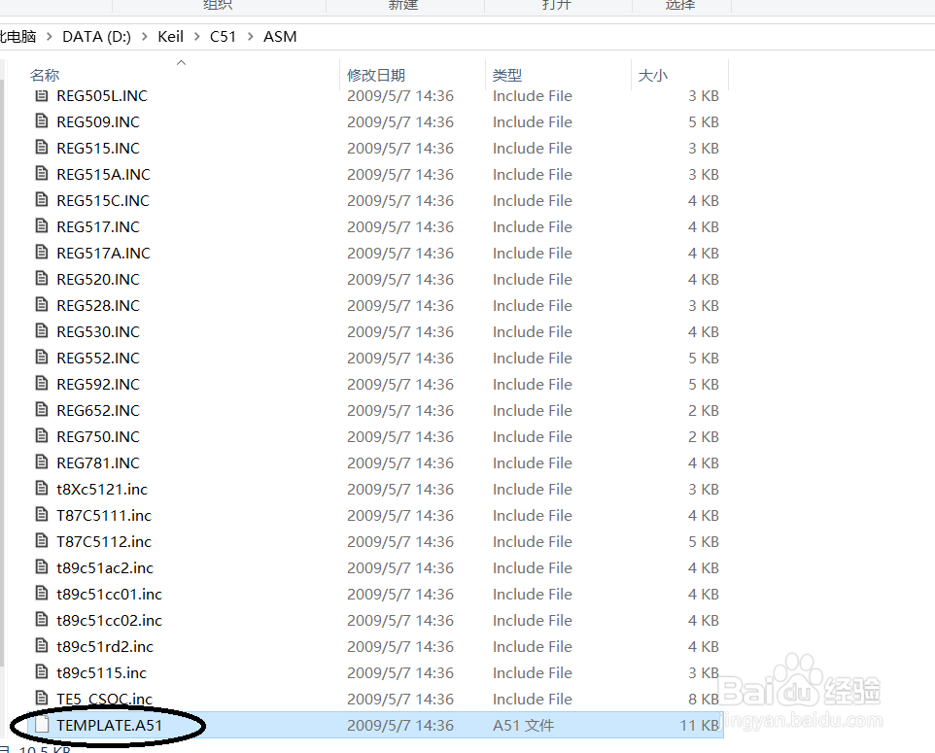The height and width of the screenshot is (753, 935).
Task: Click the Include File type of REG750.INC
Action: pyautogui.click(x=533, y=436)
